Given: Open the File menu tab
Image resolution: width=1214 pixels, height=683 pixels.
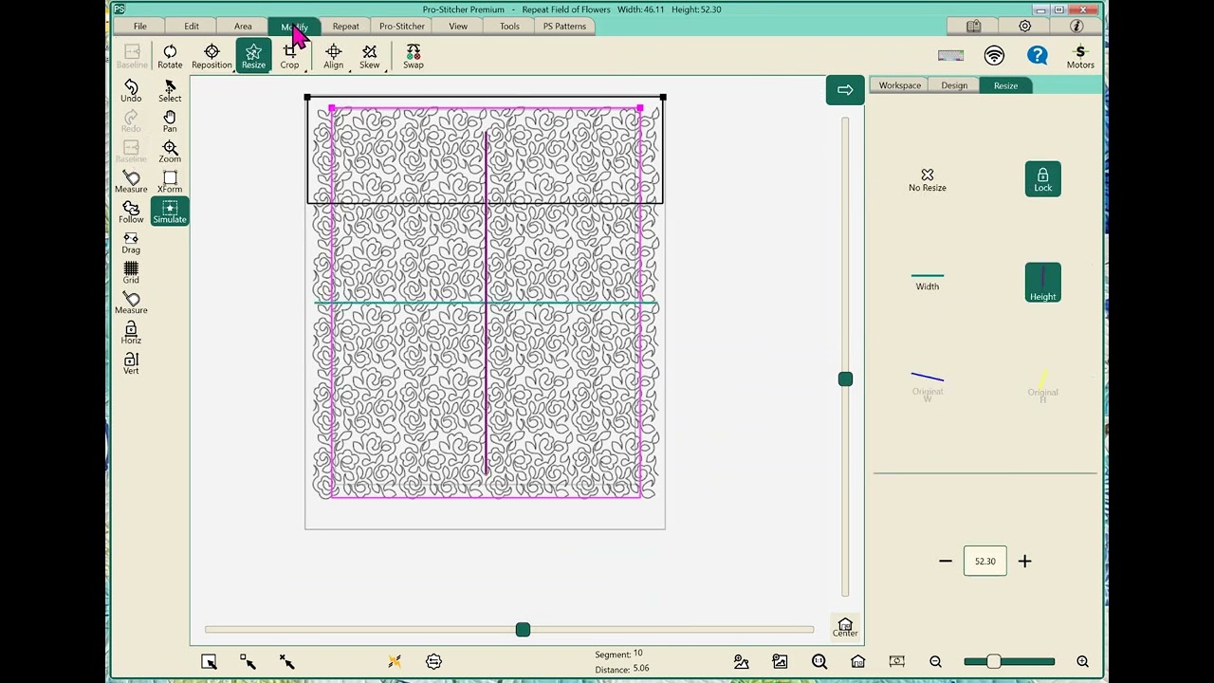Looking at the screenshot, I should (x=139, y=27).
